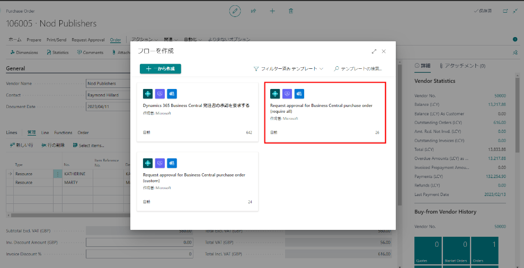Screen dimensions: 524x268
Task: Select the 発注書の承認を要求する template card
Action: (198, 112)
